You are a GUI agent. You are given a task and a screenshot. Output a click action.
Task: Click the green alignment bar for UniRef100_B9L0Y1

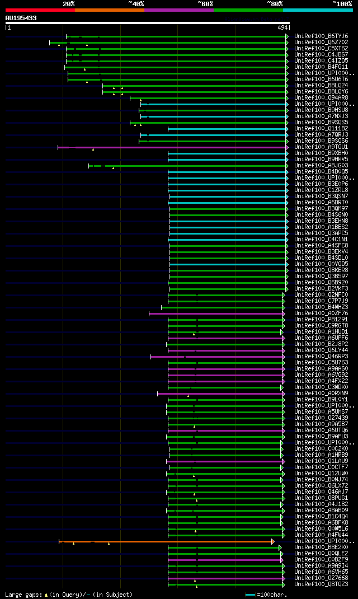[225, 400]
